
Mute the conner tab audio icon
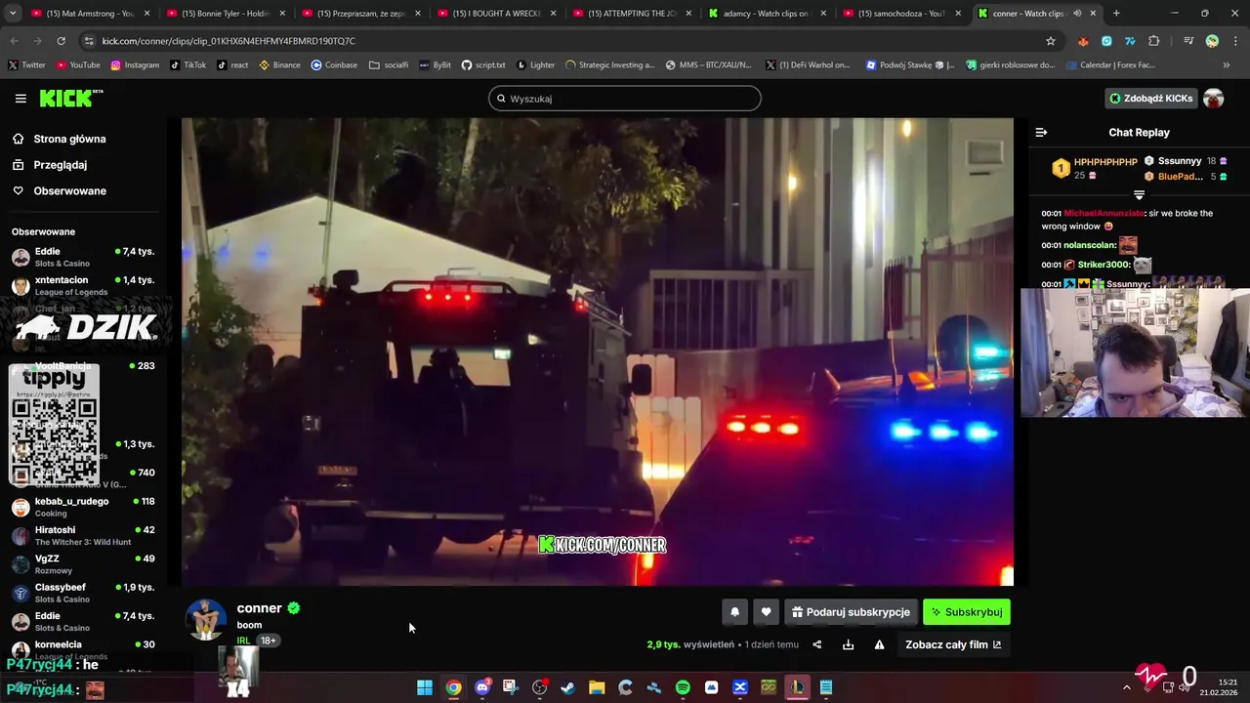(1077, 14)
